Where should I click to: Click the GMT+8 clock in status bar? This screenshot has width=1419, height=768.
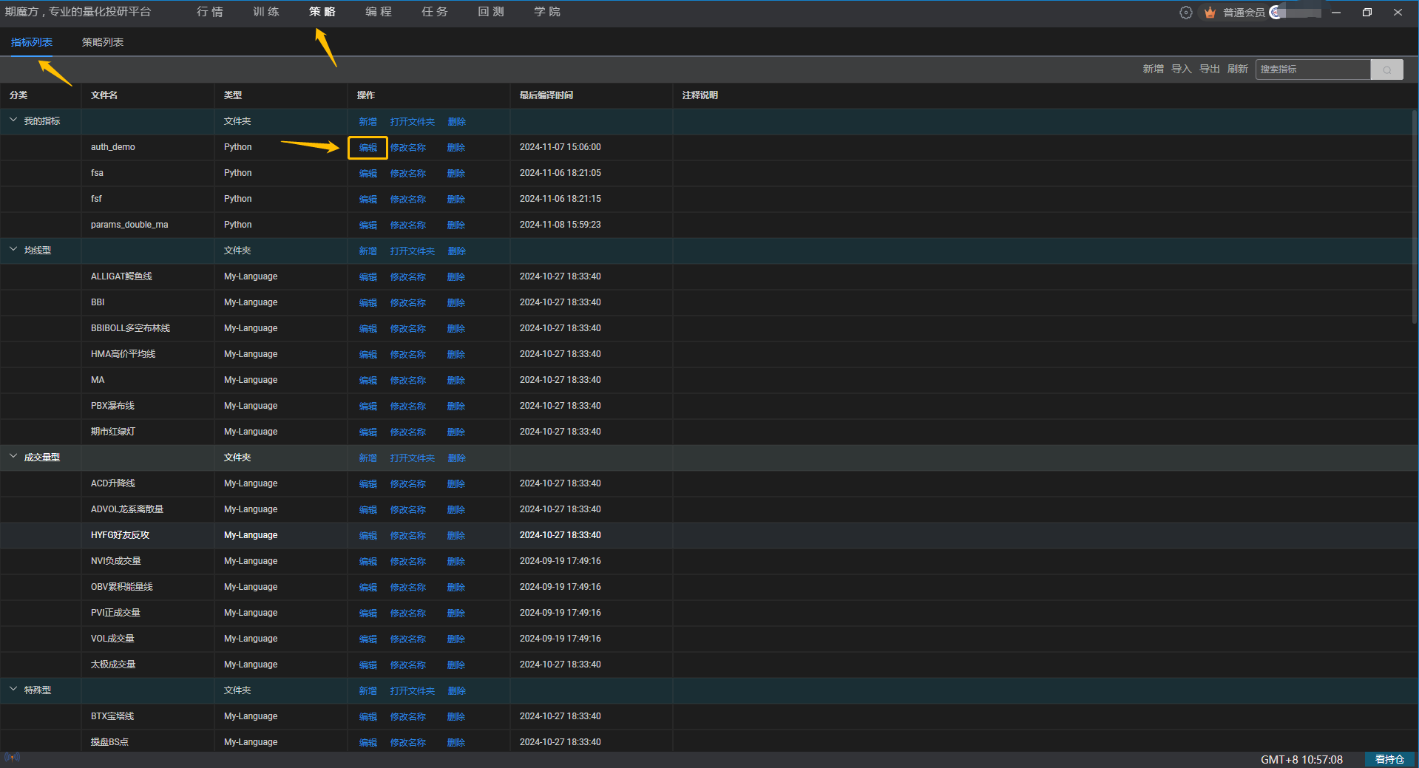click(1301, 759)
